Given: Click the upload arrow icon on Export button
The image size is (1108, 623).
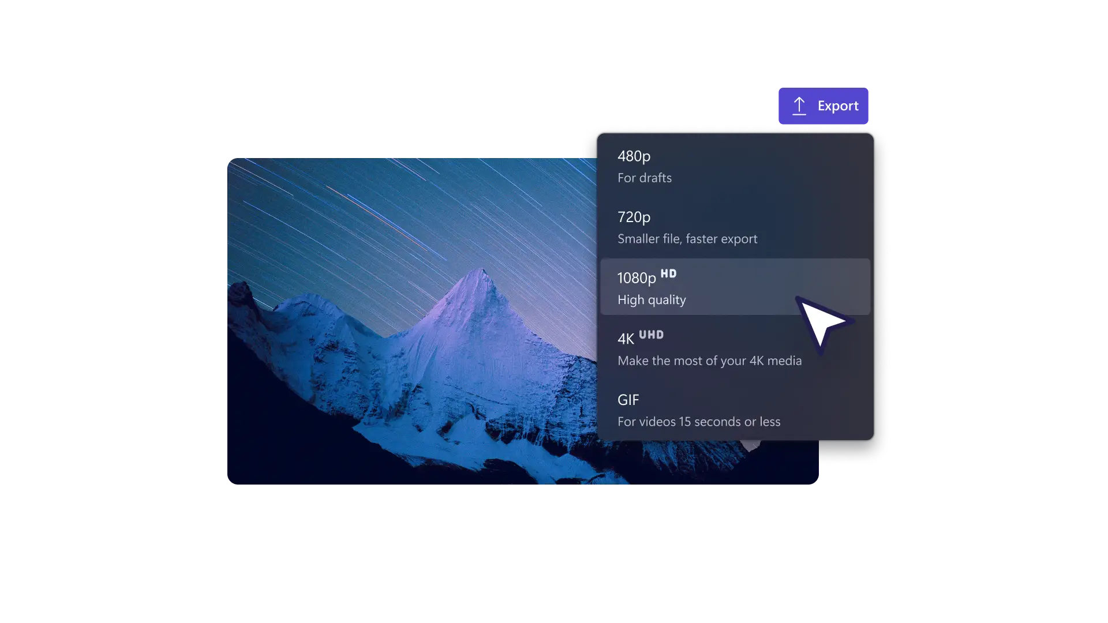Looking at the screenshot, I should point(800,106).
